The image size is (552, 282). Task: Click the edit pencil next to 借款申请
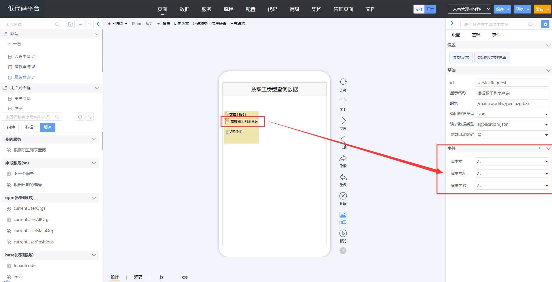pyautogui.click(x=34, y=67)
